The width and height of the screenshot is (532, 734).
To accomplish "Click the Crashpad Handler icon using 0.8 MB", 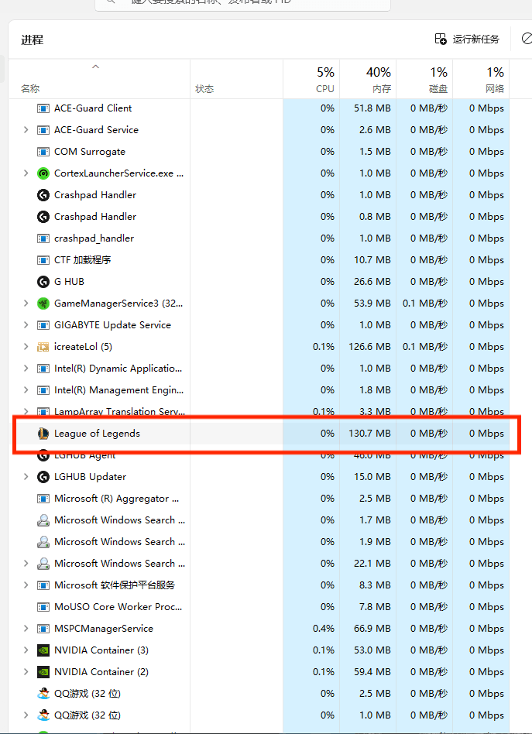I will pyautogui.click(x=43, y=217).
